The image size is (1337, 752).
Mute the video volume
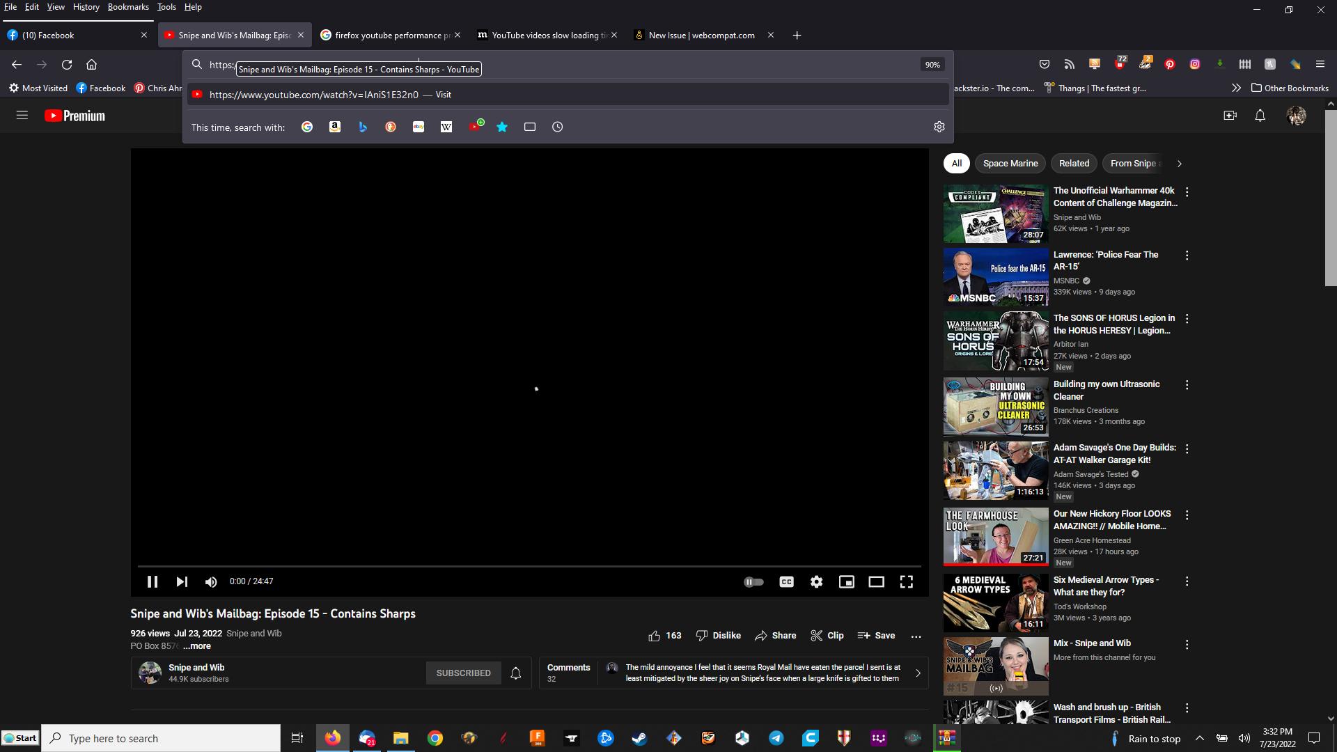[211, 581]
